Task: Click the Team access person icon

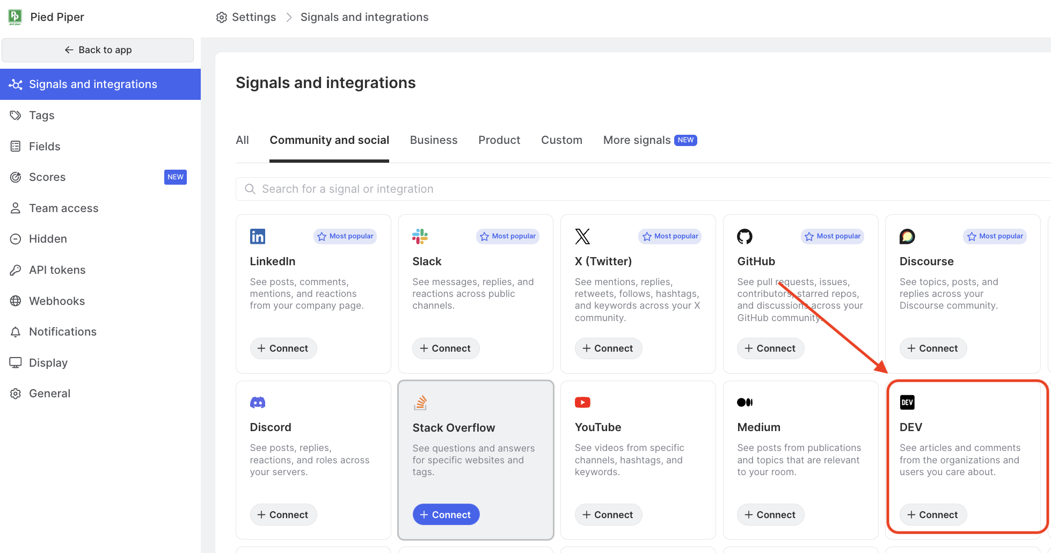Action: point(16,208)
